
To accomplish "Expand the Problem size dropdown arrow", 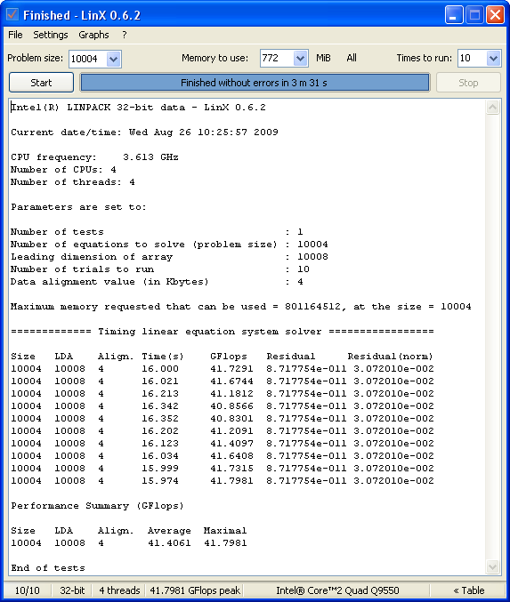I will click(x=113, y=59).
